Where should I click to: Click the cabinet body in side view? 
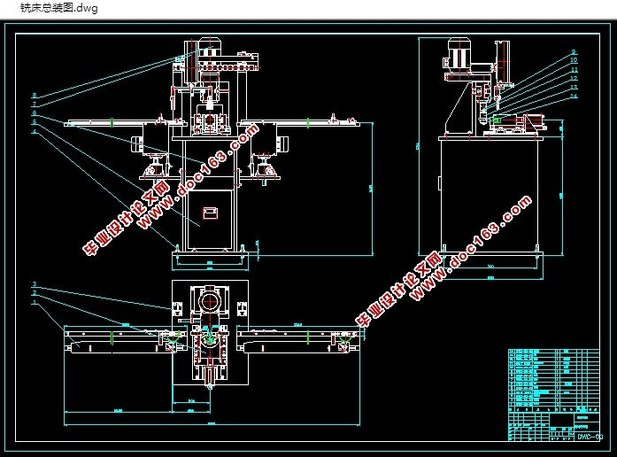490,195
